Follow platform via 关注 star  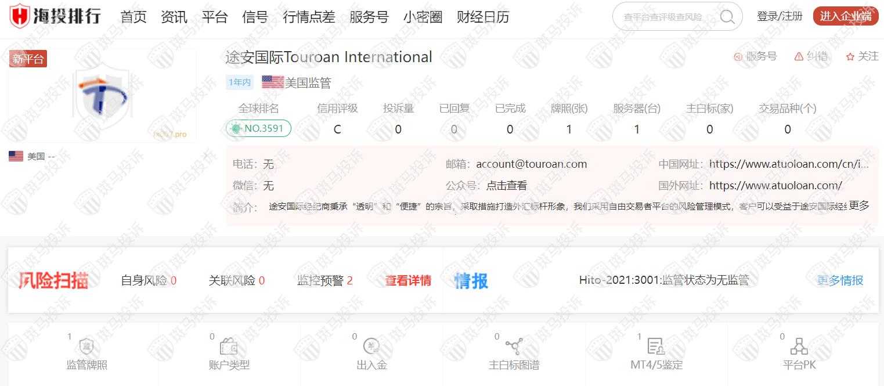tap(850, 56)
